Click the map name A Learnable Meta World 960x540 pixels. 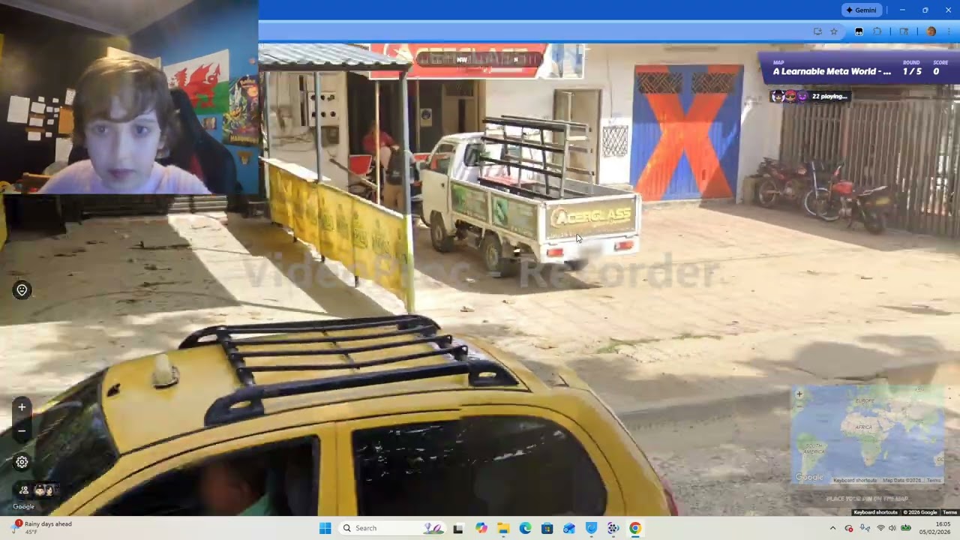coord(832,72)
